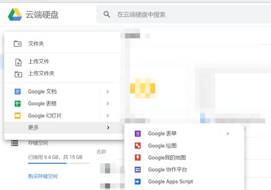Viewport: 271px width, 190px height.
Task: Click the 已使用 9.4 GB，共 15 GB text
Action: pos(55,157)
